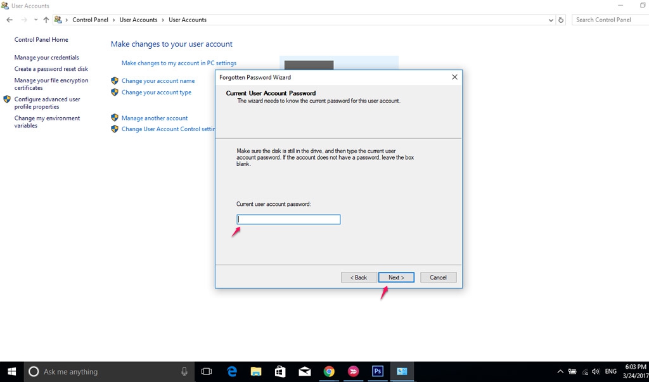649x382 pixels.
Task: Open the address bar history dropdown
Action: coord(551,20)
